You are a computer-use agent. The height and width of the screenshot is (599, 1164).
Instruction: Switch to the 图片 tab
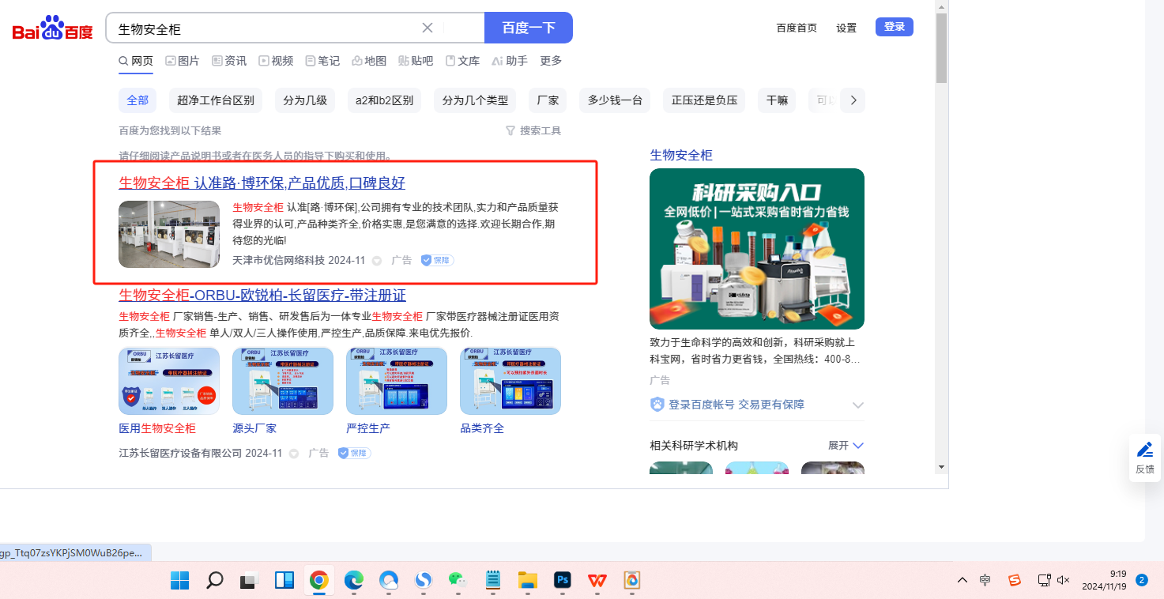(x=183, y=61)
